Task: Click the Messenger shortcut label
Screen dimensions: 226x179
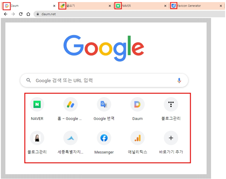Action: [x=104, y=152]
